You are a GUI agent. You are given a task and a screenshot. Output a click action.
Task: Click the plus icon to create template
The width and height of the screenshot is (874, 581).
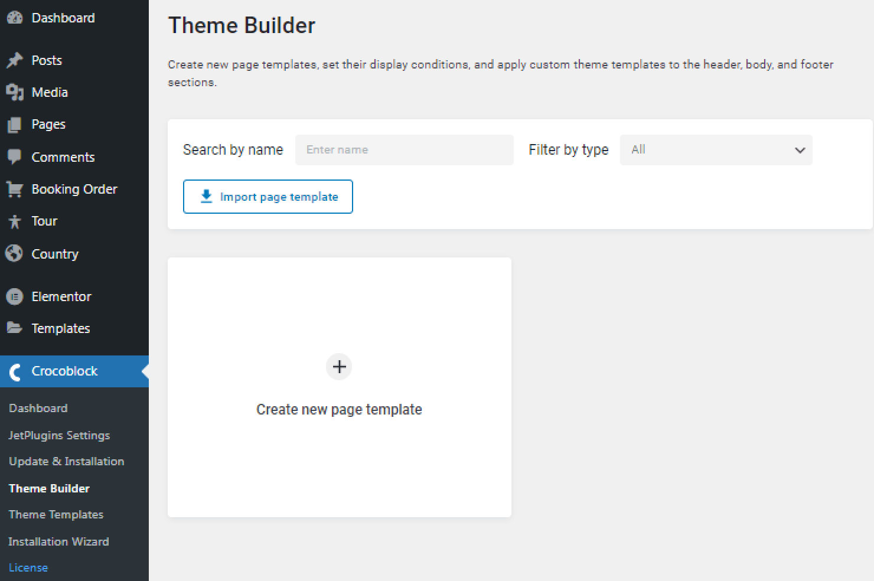339,367
